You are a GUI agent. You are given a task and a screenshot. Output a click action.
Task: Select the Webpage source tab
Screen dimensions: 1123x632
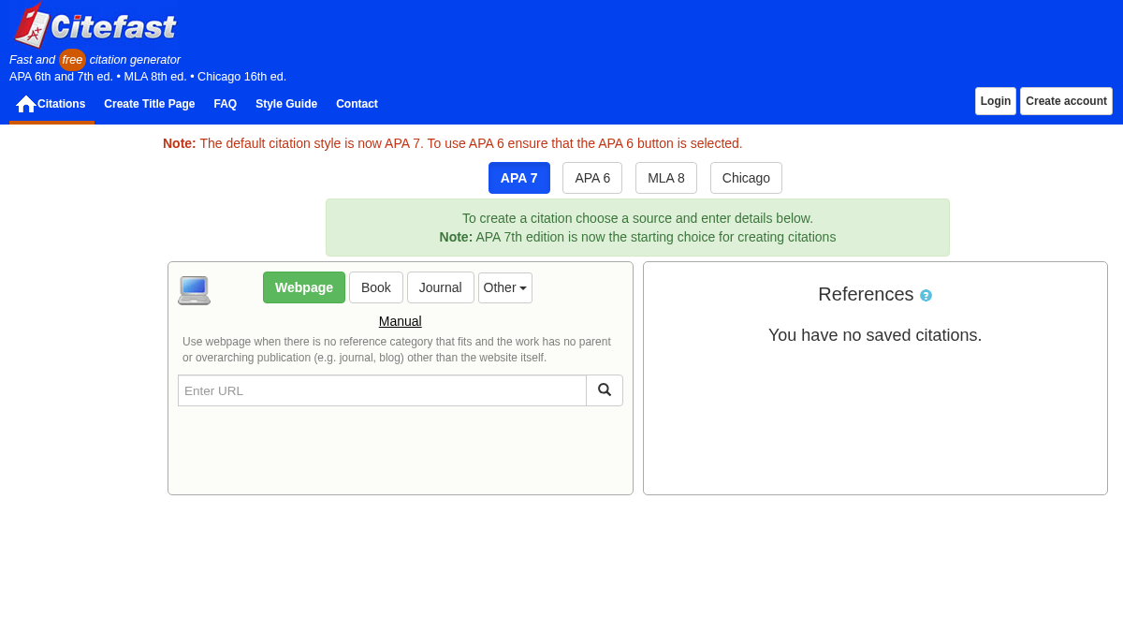(304, 287)
